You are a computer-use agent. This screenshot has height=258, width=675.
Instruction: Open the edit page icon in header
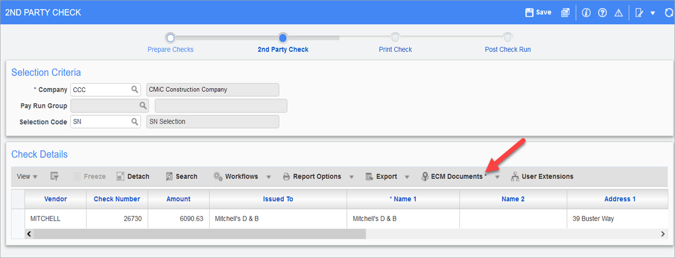point(640,13)
